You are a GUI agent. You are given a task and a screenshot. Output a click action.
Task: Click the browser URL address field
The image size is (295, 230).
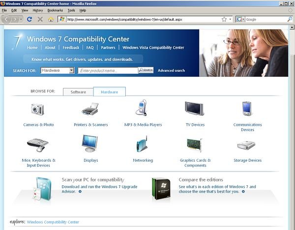[144, 19]
